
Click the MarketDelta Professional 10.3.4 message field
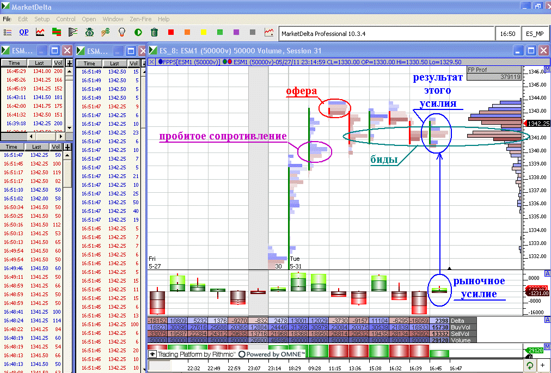click(x=386, y=34)
